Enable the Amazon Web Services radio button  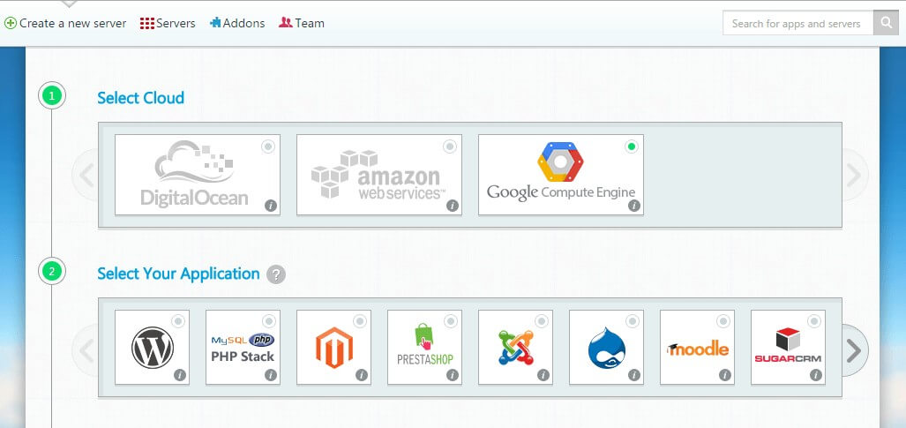pos(450,146)
